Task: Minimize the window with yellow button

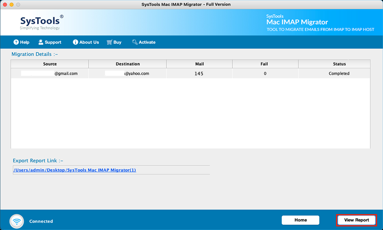Action: [12, 4]
